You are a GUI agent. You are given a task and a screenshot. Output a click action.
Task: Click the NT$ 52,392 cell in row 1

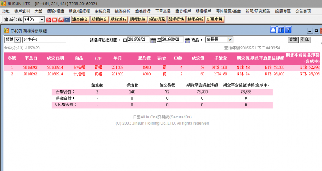pyautogui.click(x=309, y=67)
